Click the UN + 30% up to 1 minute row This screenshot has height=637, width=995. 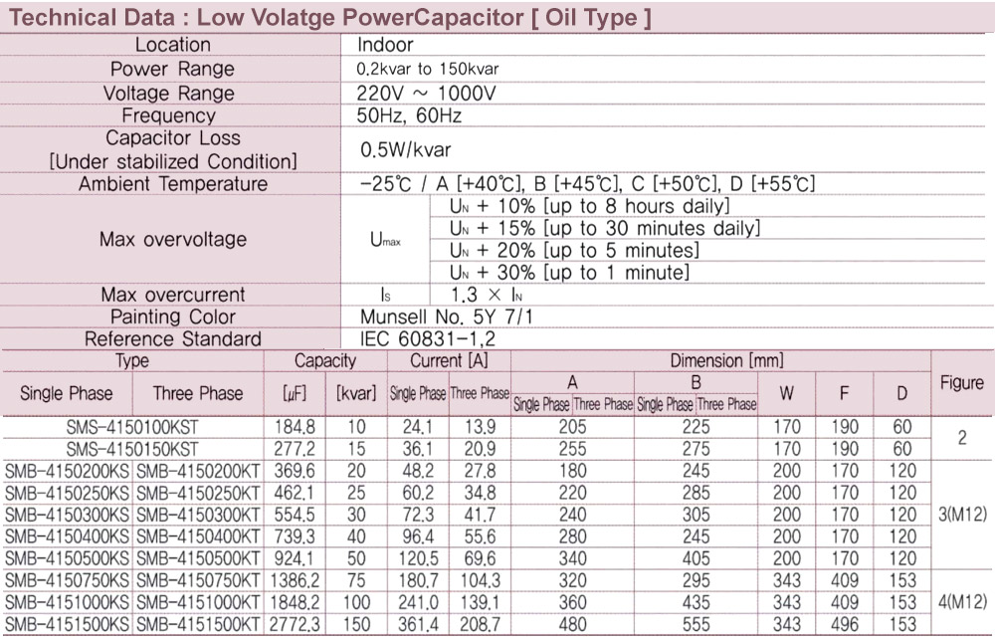click(x=569, y=273)
